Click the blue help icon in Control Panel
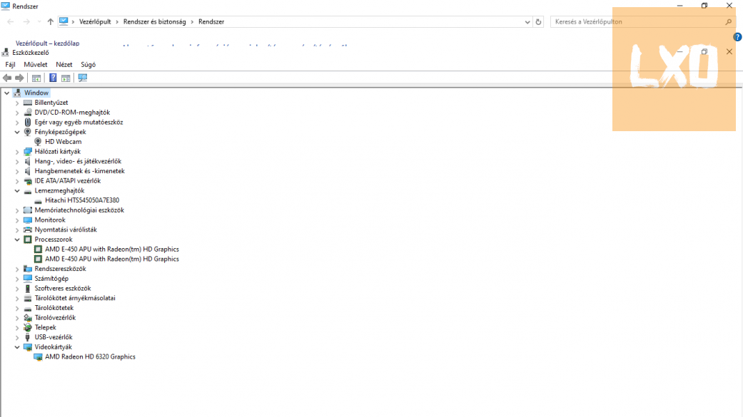Viewport: 743px width, 417px height. (737, 37)
